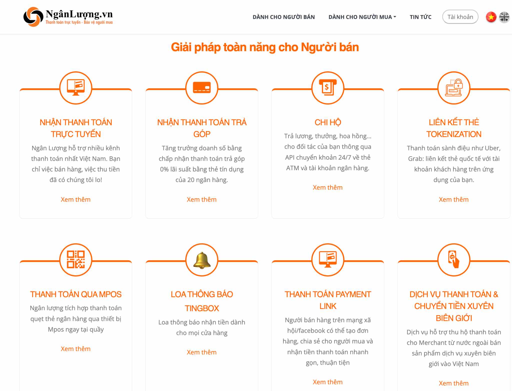Click the Payment Link monitor icon

[328, 260]
